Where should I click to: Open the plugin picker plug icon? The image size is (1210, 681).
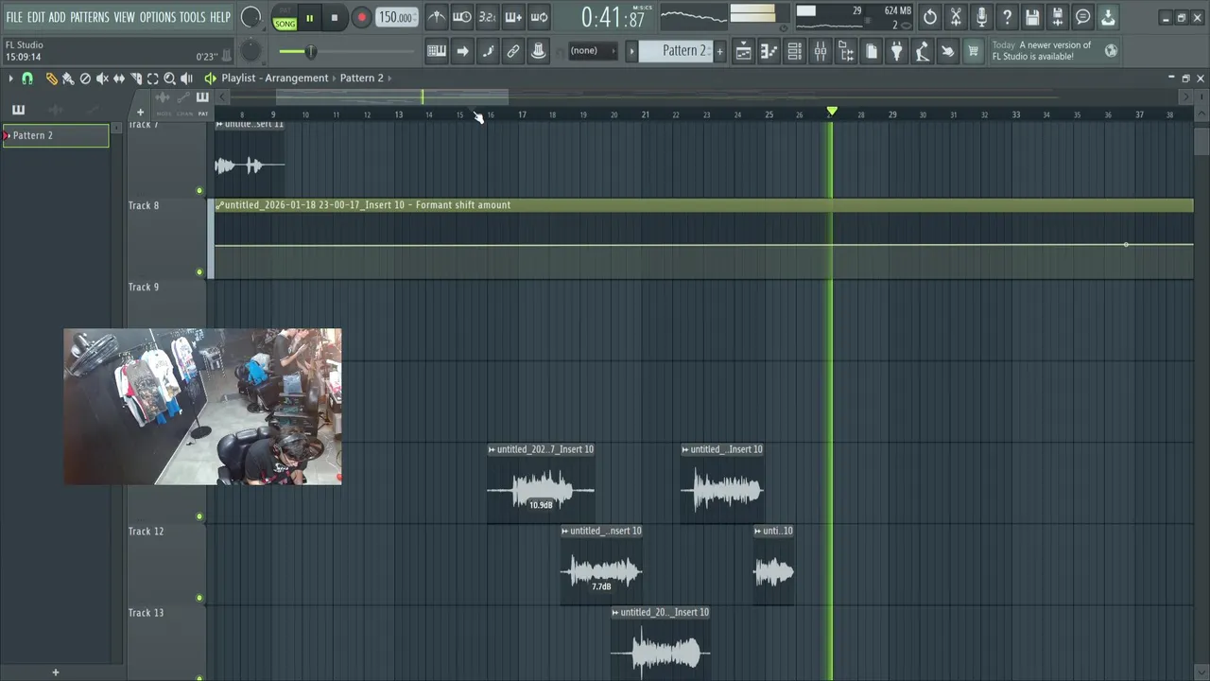click(897, 51)
